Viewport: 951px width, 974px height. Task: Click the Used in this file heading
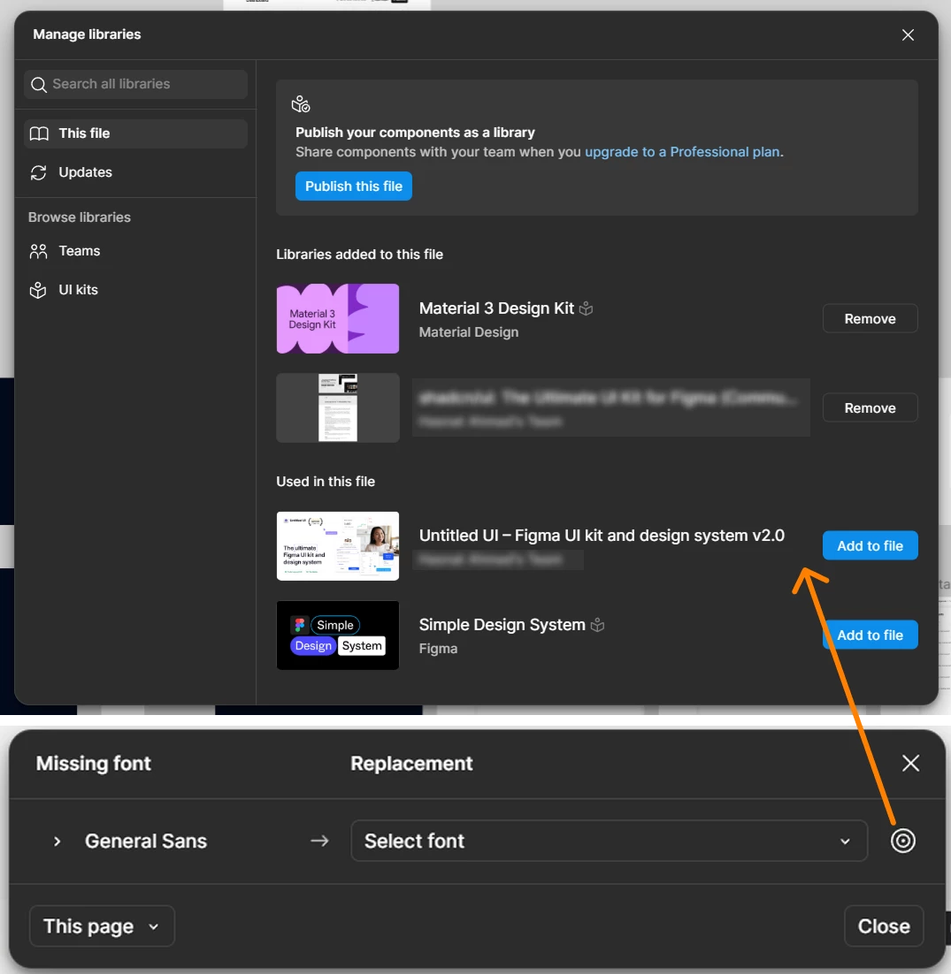pos(326,482)
